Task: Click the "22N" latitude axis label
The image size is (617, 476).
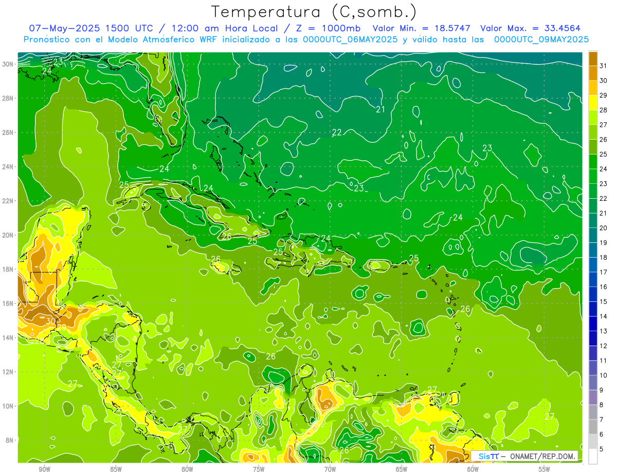Action: [8, 201]
